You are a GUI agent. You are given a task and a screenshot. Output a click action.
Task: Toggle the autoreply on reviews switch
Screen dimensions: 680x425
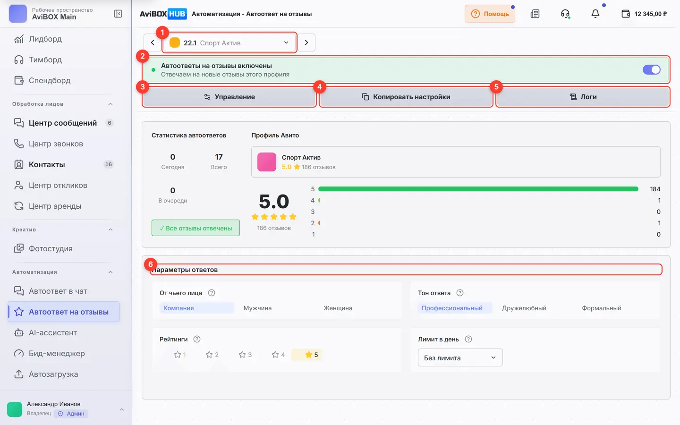click(x=652, y=70)
